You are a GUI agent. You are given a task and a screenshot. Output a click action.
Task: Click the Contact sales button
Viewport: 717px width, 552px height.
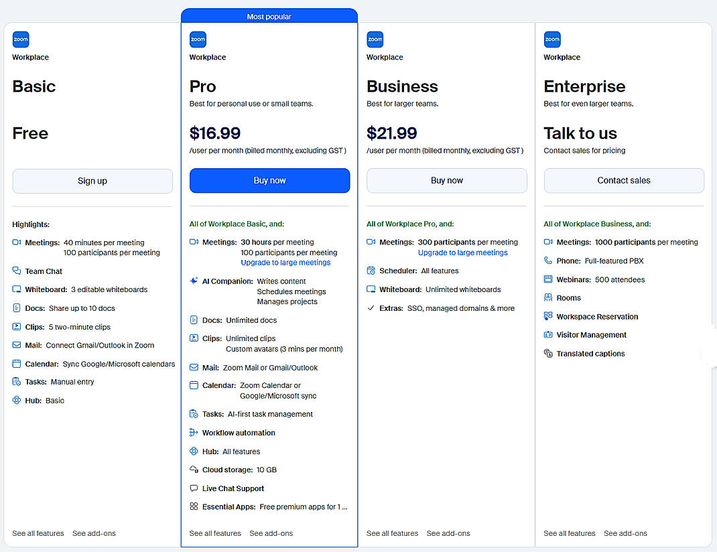(x=624, y=180)
